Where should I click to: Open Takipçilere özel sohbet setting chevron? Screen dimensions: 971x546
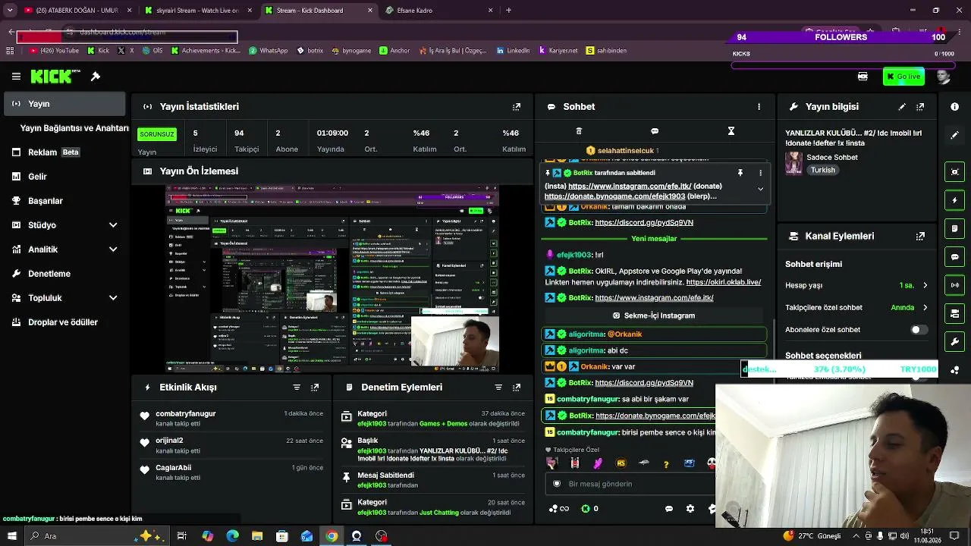(925, 308)
